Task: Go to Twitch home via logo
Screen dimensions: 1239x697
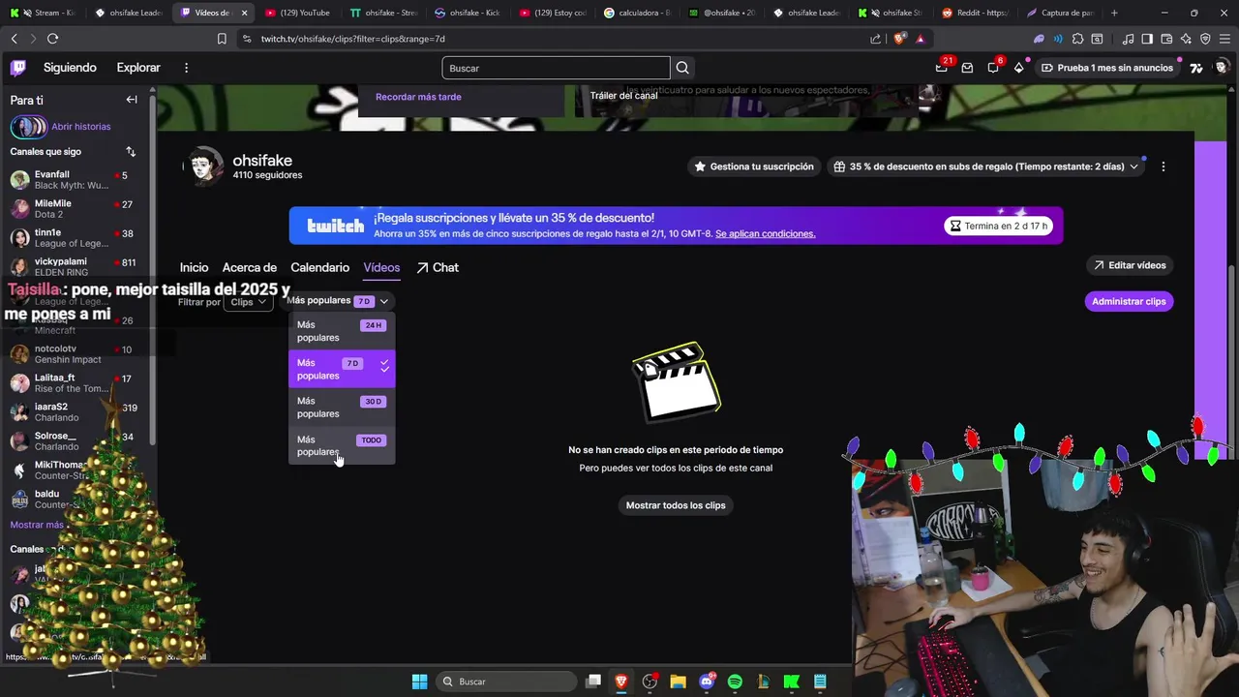Action: [18, 68]
